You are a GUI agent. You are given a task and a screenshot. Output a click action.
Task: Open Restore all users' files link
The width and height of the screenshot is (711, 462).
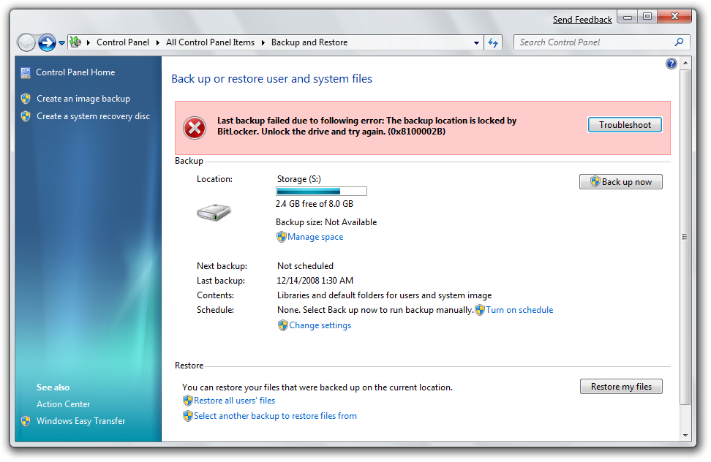tap(234, 401)
